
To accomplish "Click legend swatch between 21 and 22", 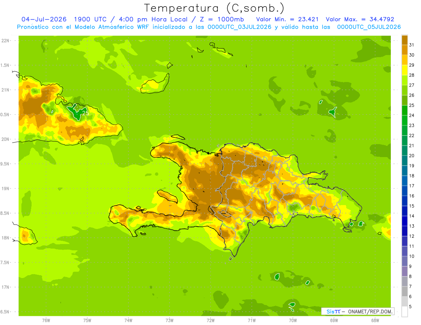I will [x=405, y=141].
